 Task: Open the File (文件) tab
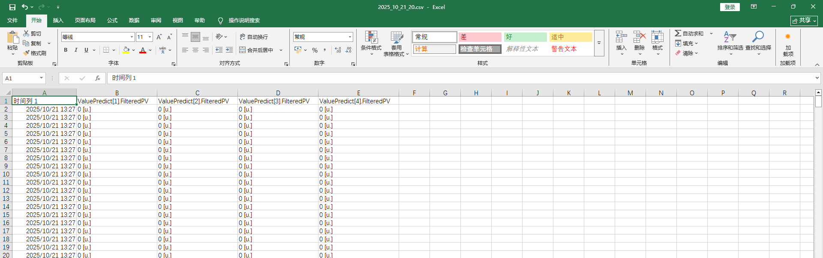(12, 21)
